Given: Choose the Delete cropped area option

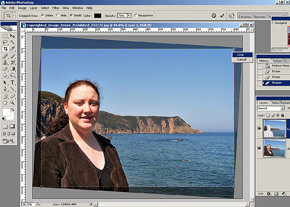Looking at the screenshot, I should (43, 15).
